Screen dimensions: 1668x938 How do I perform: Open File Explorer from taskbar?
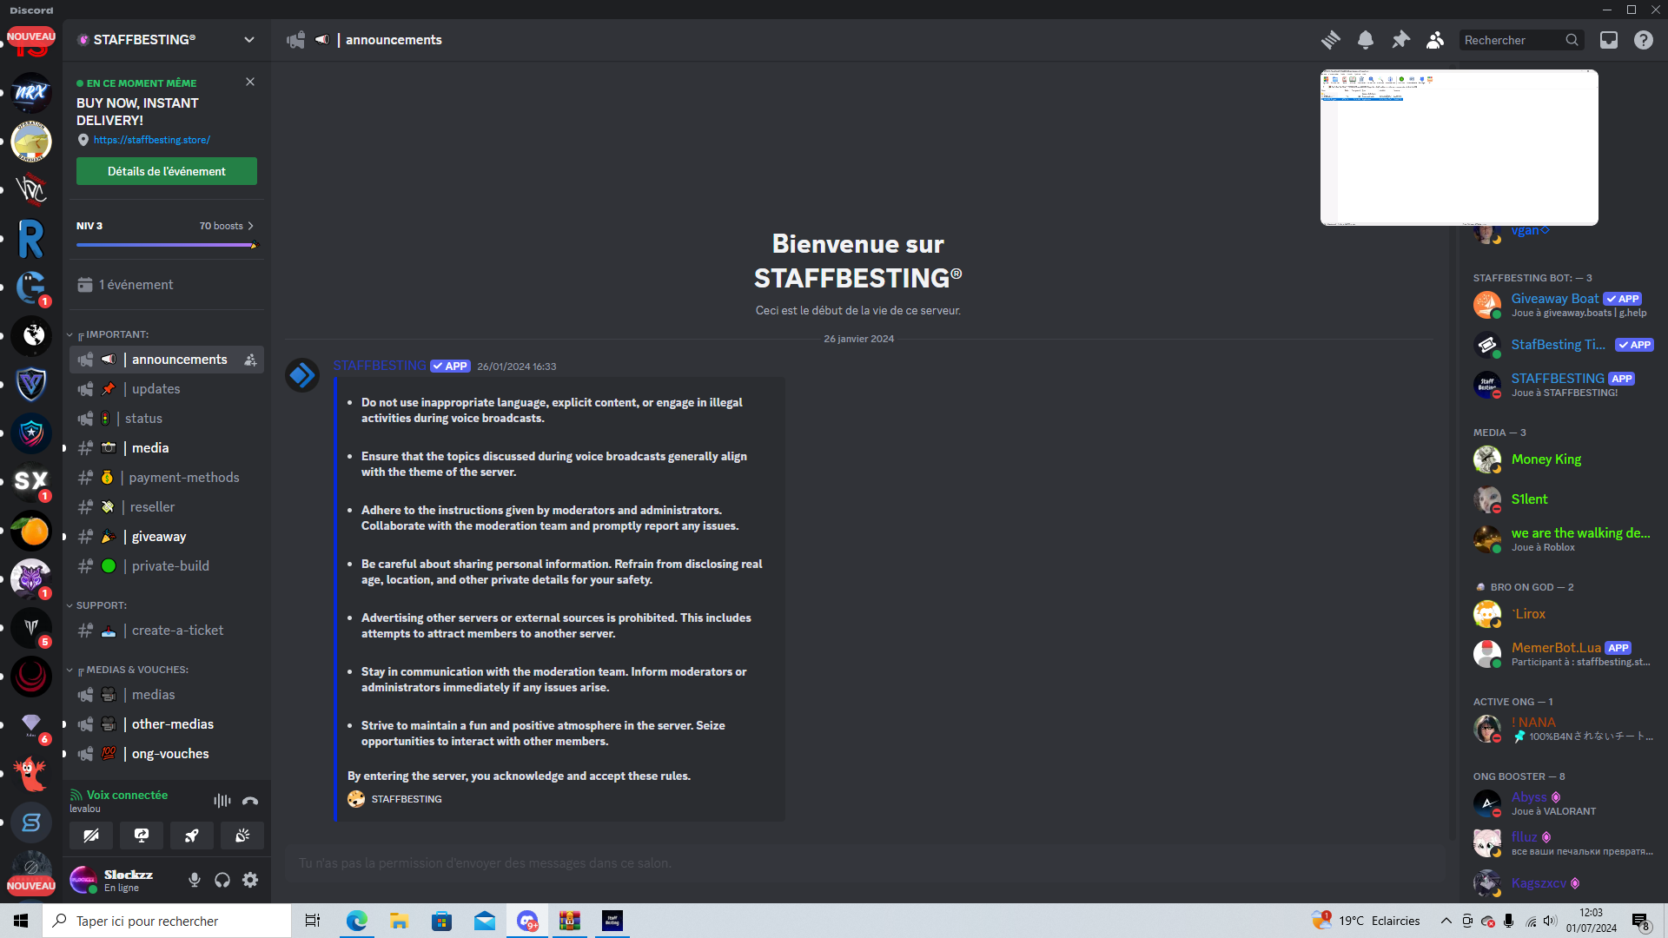[399, 921]
